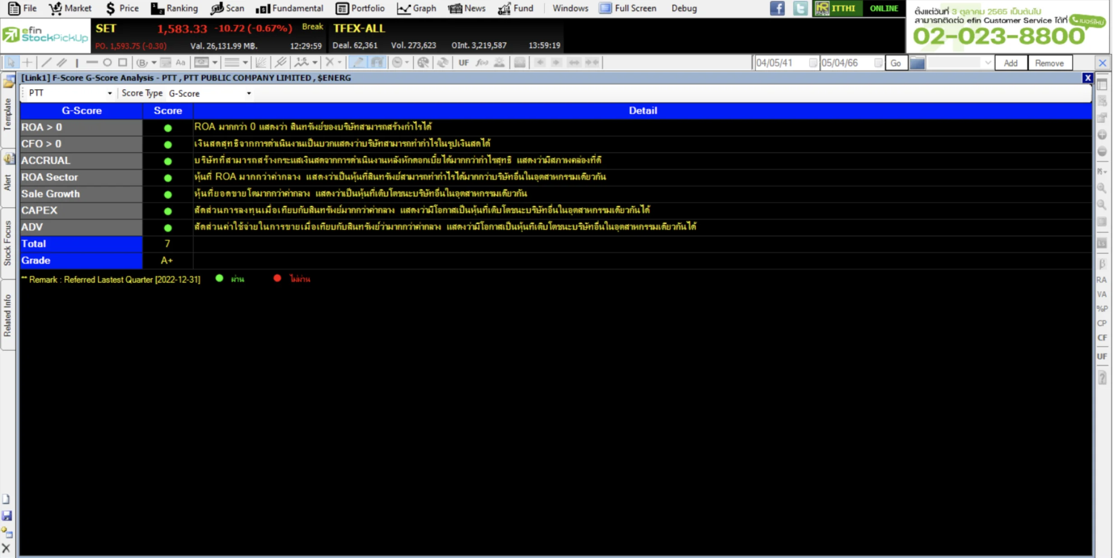Activate the crosshair cursor tool
The height and width of the screenshot is (558, 1114).
[x=27, y=63]
